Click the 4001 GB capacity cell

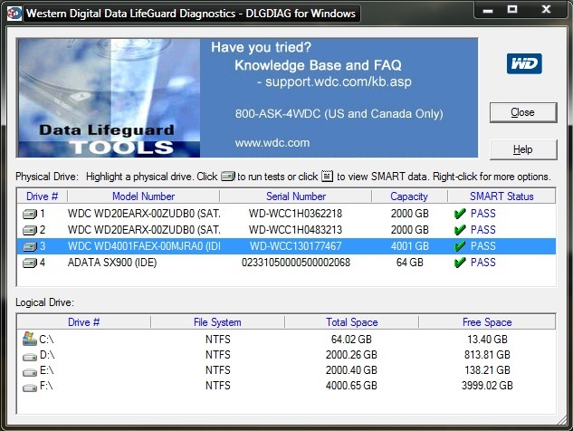coord(410,246)
